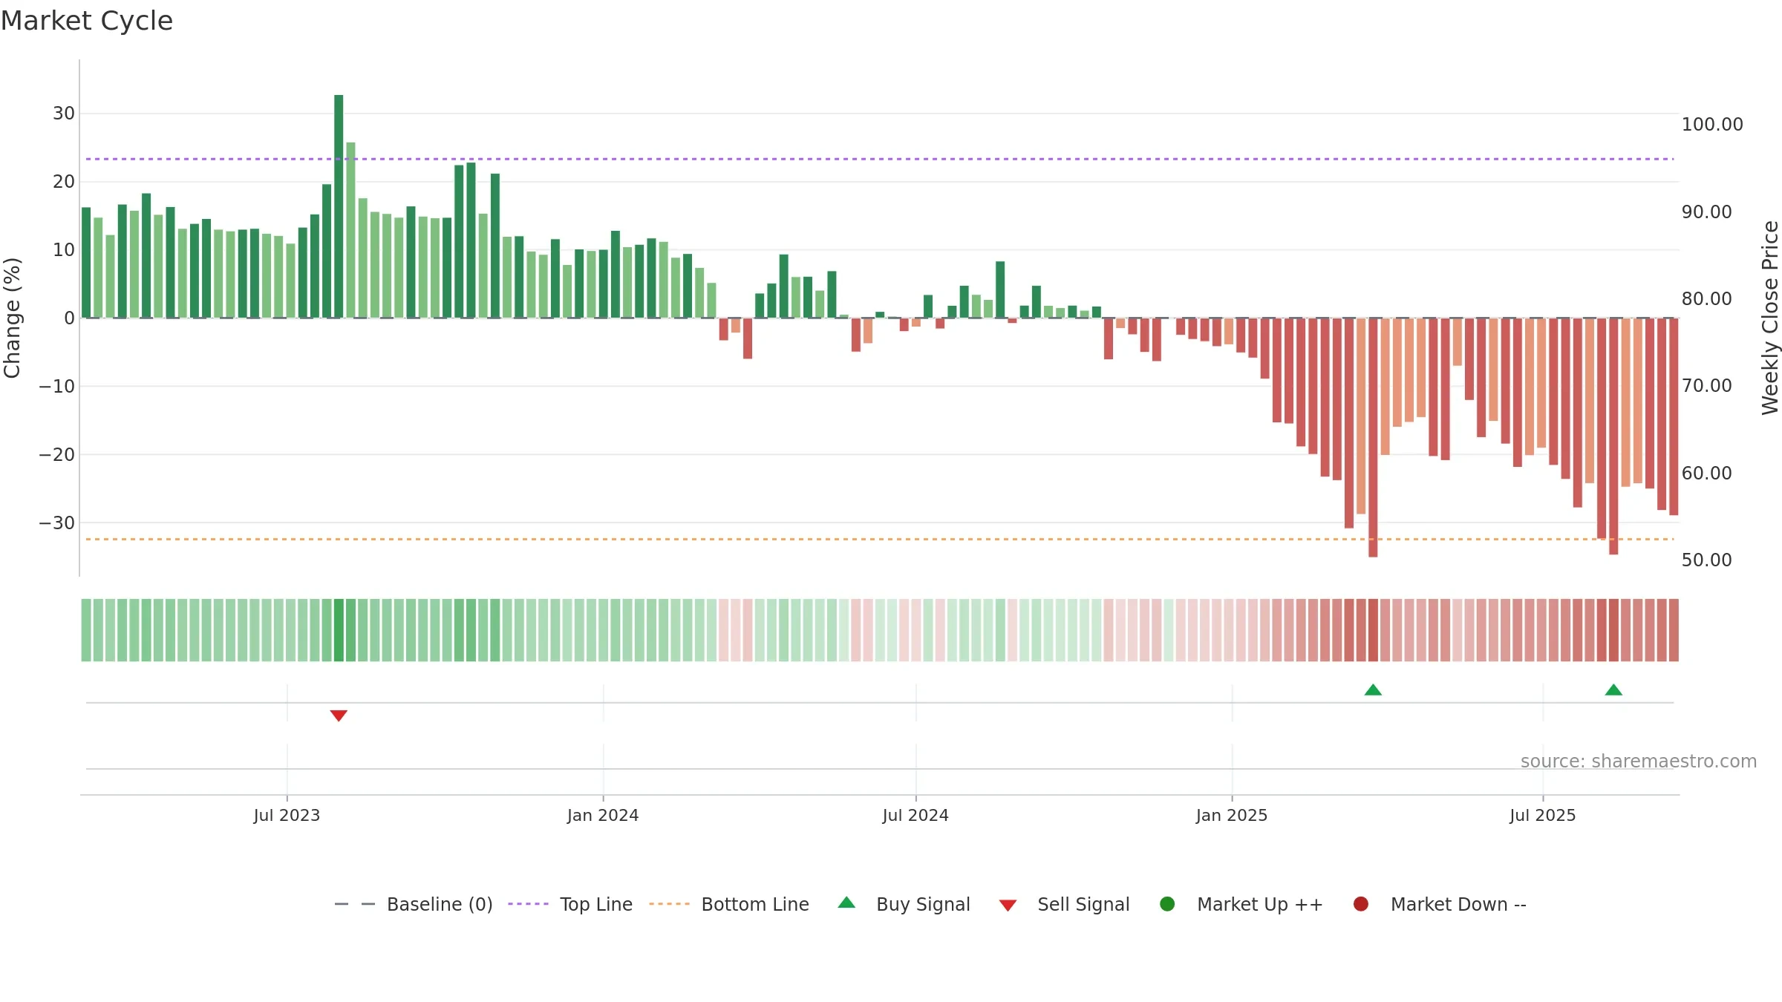Click the first green buy signal marker in early 2025
This screenshot has width=1782, height=1002.
(x=1373, y=690)
